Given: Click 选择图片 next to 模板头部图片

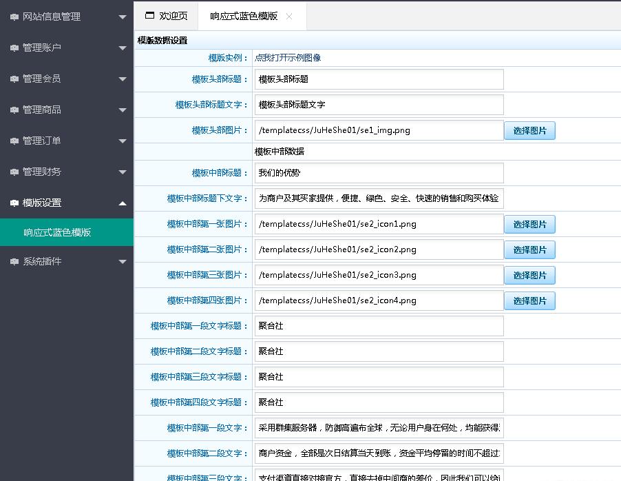Looking at the screenshot, I should (529, 130).
